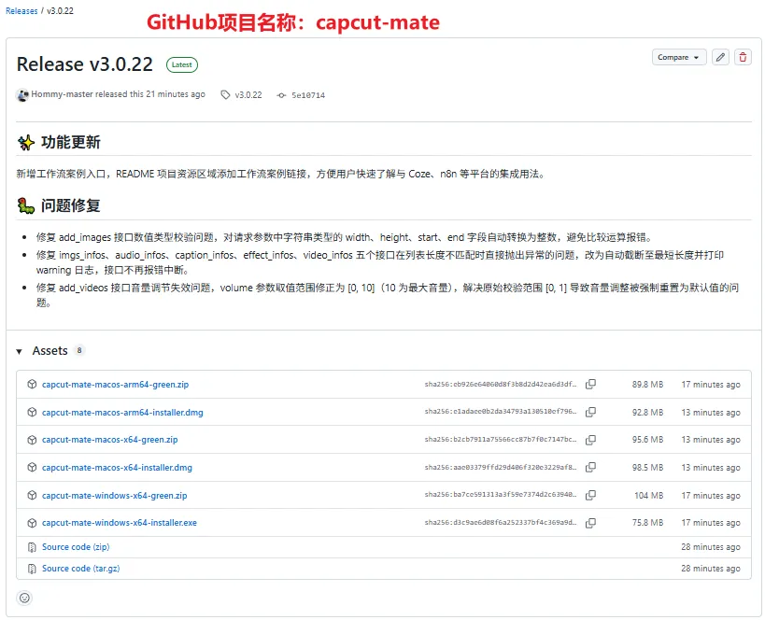765x620 pixels.
Task: Click the Releases breadcrumb link
Action: tap(21, 10)
